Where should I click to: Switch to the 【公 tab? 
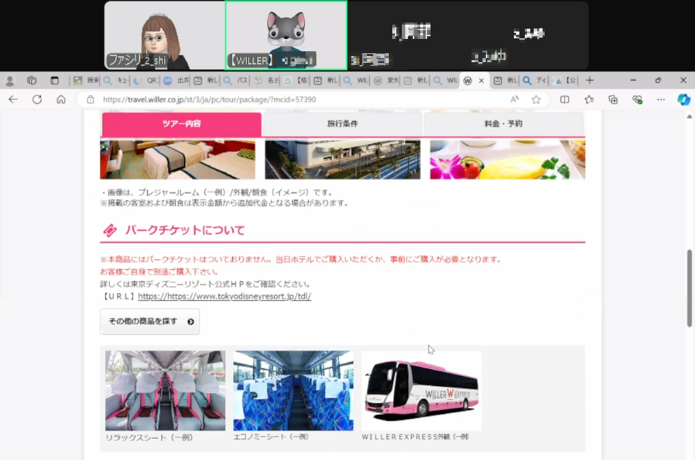tap(566, 81)
